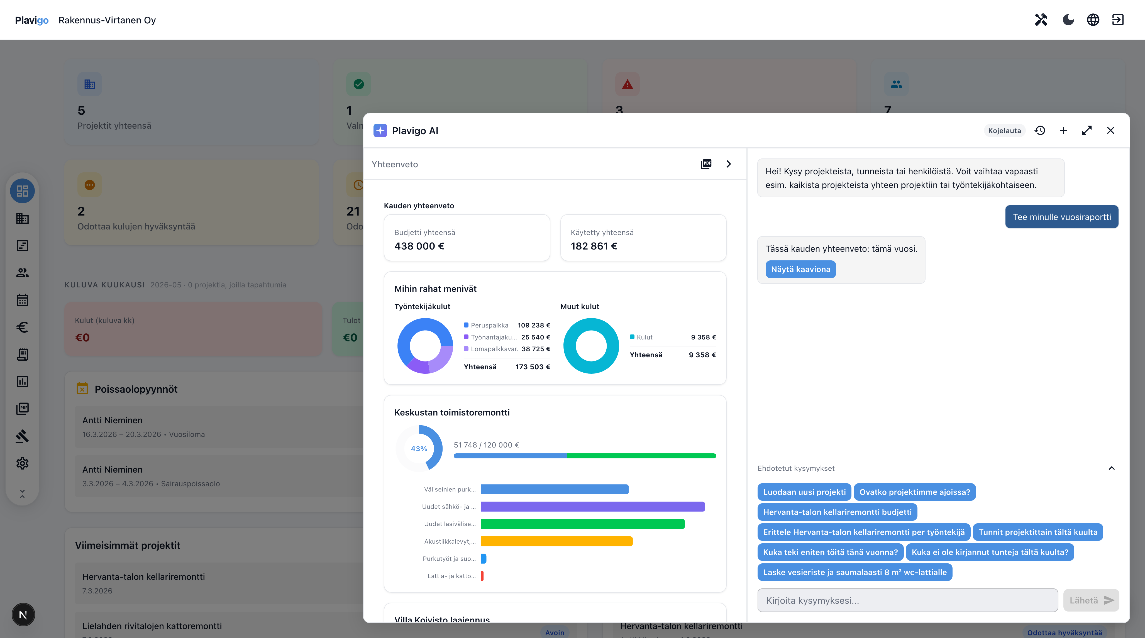The height and width of the screenshot is (638, 1145).
Task: Open Antti Nieminen Sairauspoissaolo absence request
Action: 219,476
